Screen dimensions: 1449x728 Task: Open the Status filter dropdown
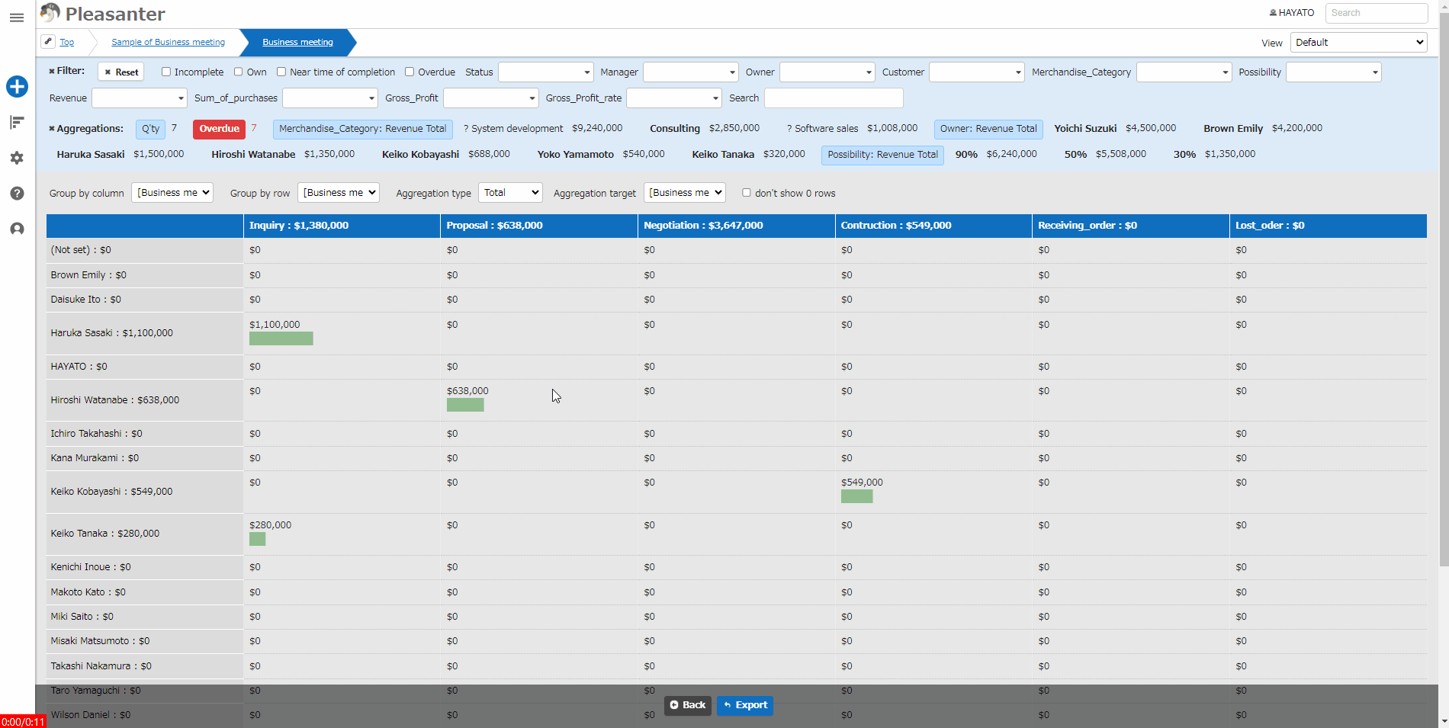tap(546, 72)
